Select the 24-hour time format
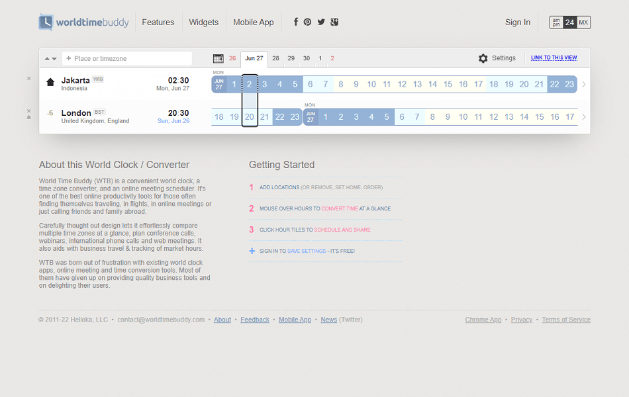The image size is (629, 397). point(569,22)
